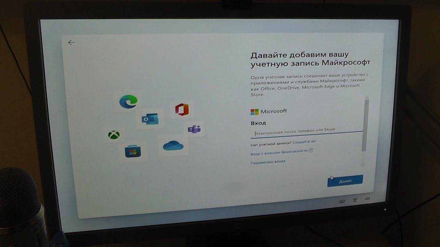Click the Далее button
The width and height of the screenshot is (440, 247).
tap(345, 181)
